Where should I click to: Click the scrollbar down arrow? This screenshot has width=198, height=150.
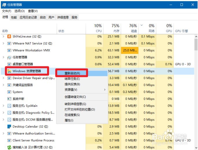196,148
